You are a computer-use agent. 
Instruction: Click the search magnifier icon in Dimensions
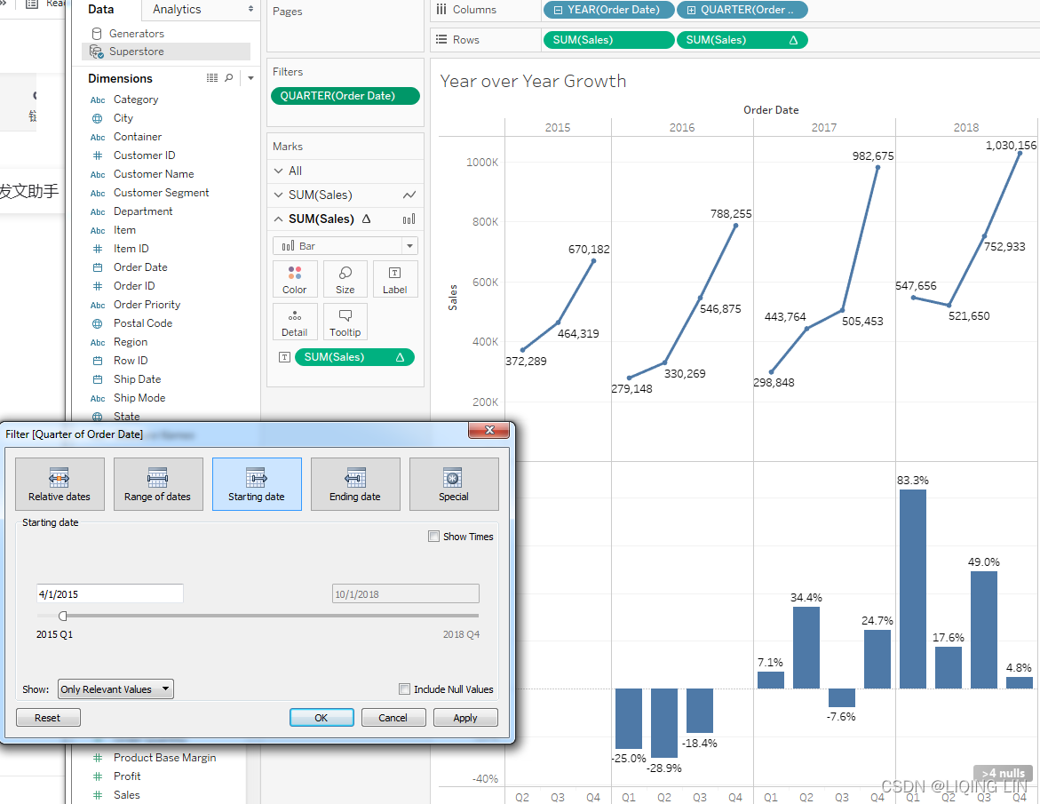coord(229,78)
